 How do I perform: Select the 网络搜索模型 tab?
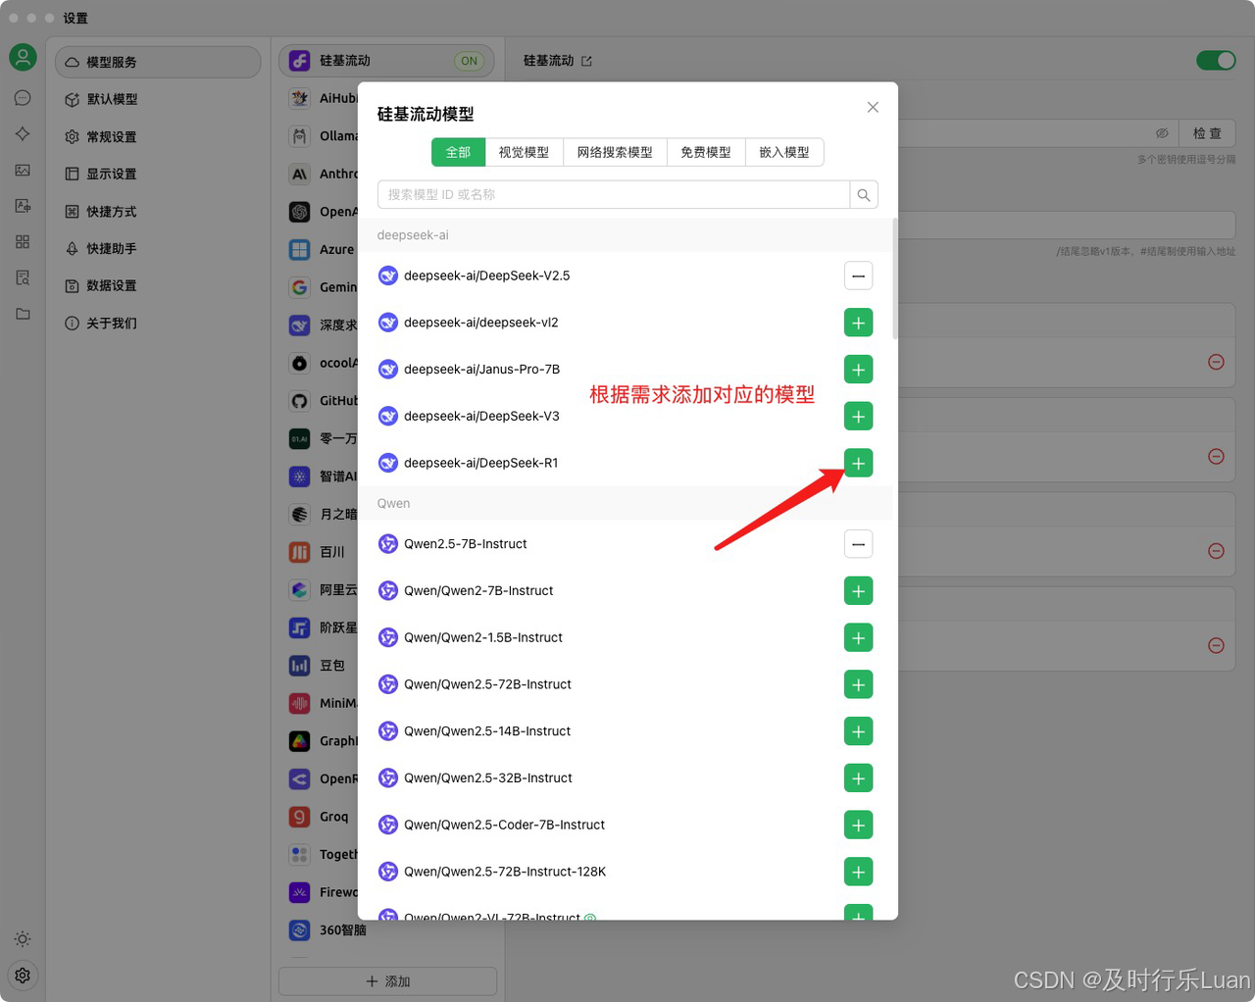point(615,152)
